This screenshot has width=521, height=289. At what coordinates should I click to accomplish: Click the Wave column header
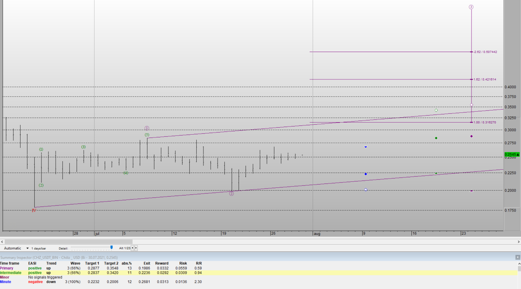(x=75, y=263)
